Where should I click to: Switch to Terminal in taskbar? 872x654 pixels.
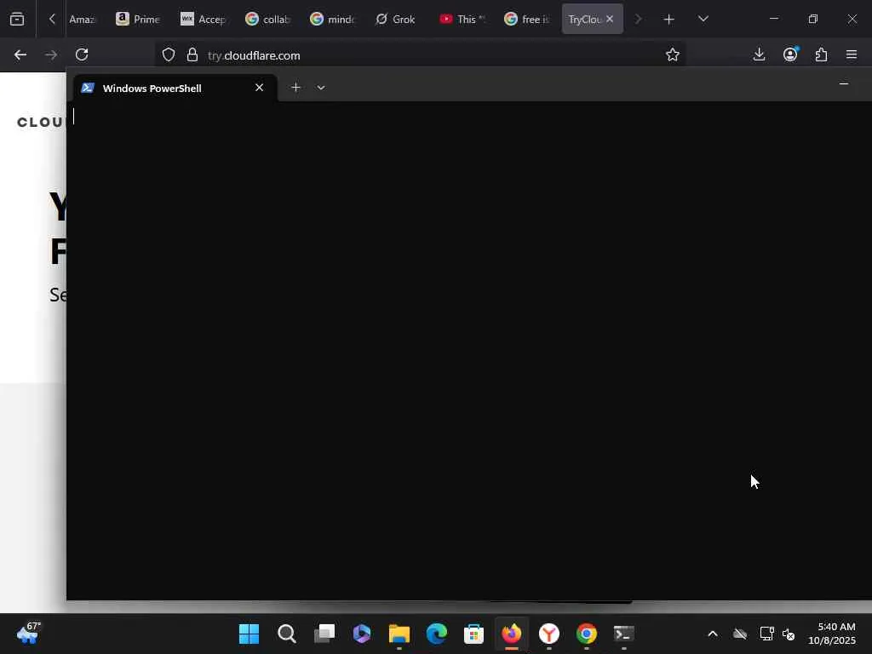624,634
